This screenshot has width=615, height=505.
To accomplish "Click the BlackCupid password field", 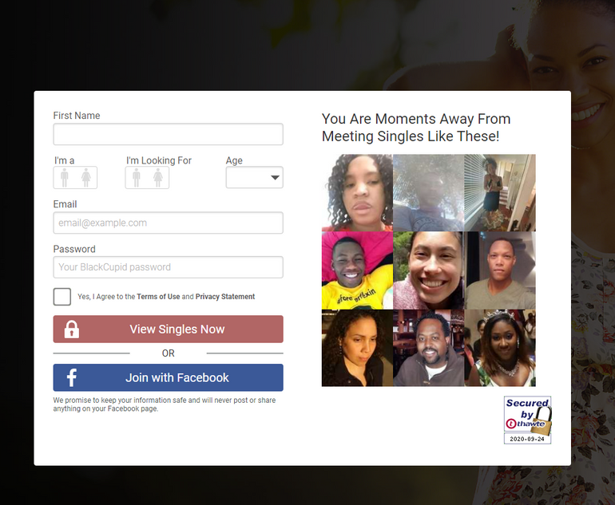I will point(169,267).
